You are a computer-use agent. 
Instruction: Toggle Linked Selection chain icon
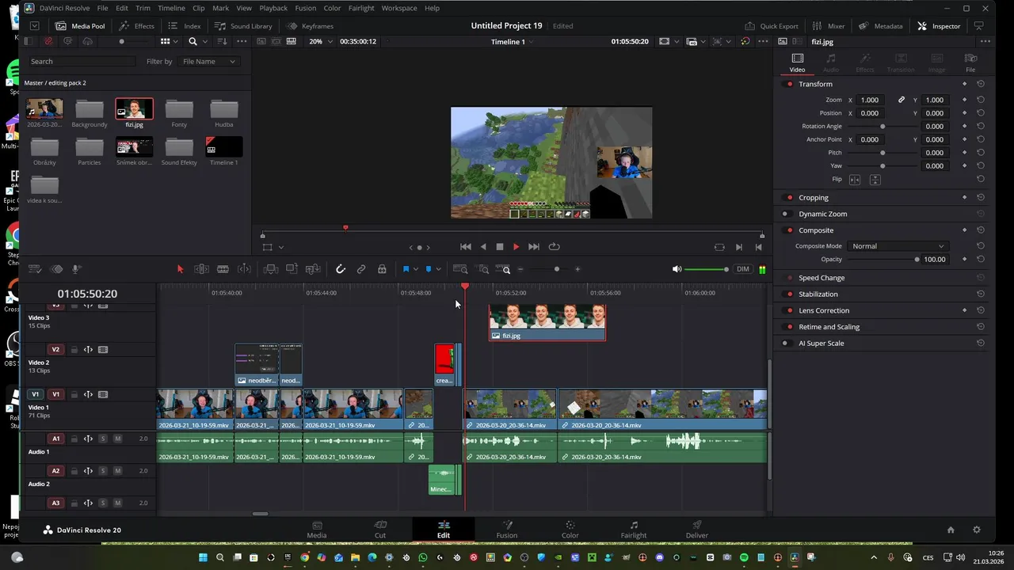tap(361, 269)
